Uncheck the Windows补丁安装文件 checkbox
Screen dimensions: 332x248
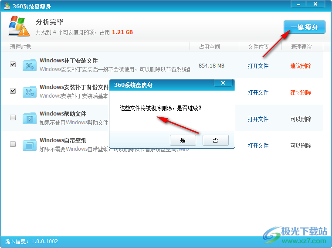coord(13,64)
